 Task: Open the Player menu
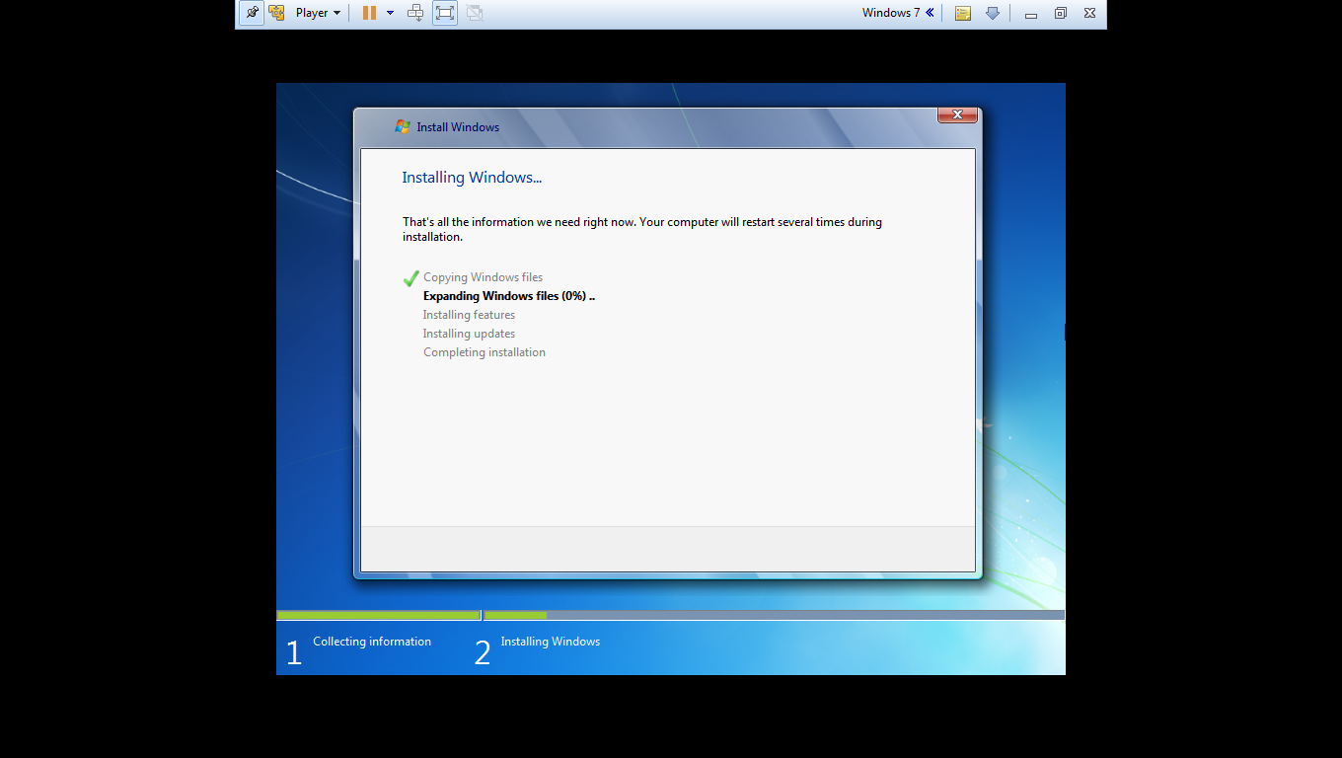pyautogui.click(x=318, y=13)
